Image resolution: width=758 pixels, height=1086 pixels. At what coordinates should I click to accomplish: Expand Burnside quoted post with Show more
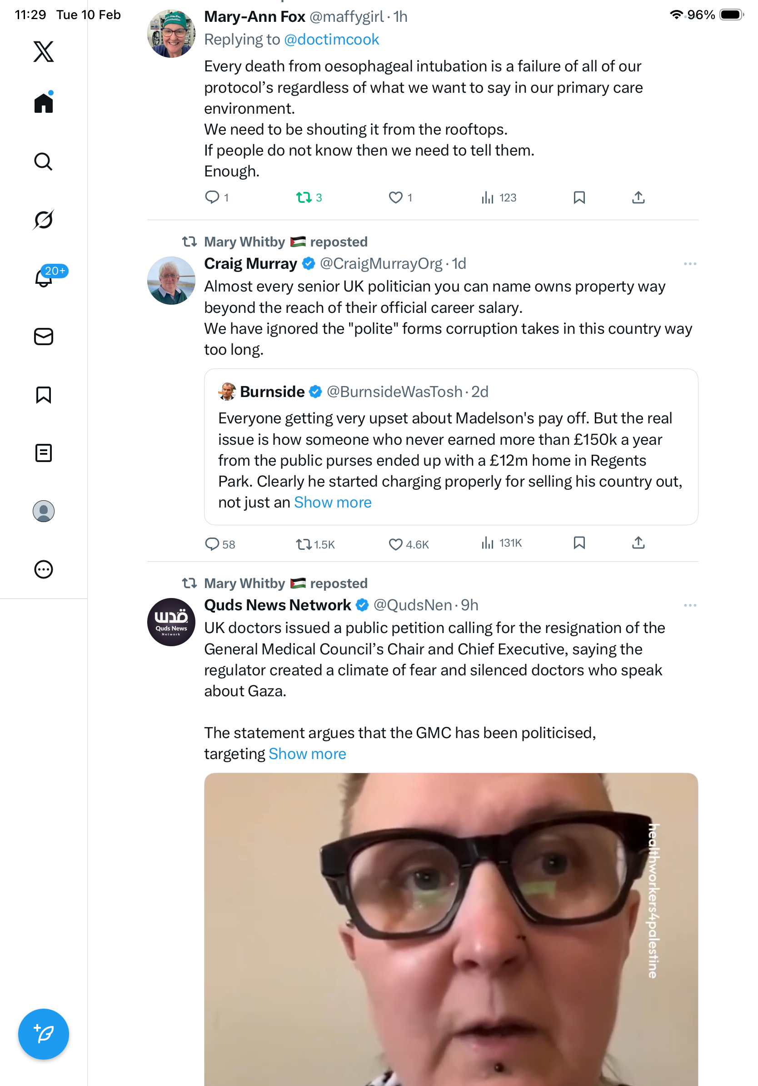(x=333, y=503)
